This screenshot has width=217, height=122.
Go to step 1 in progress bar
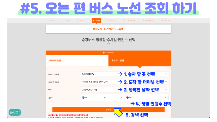click(51, 20)
